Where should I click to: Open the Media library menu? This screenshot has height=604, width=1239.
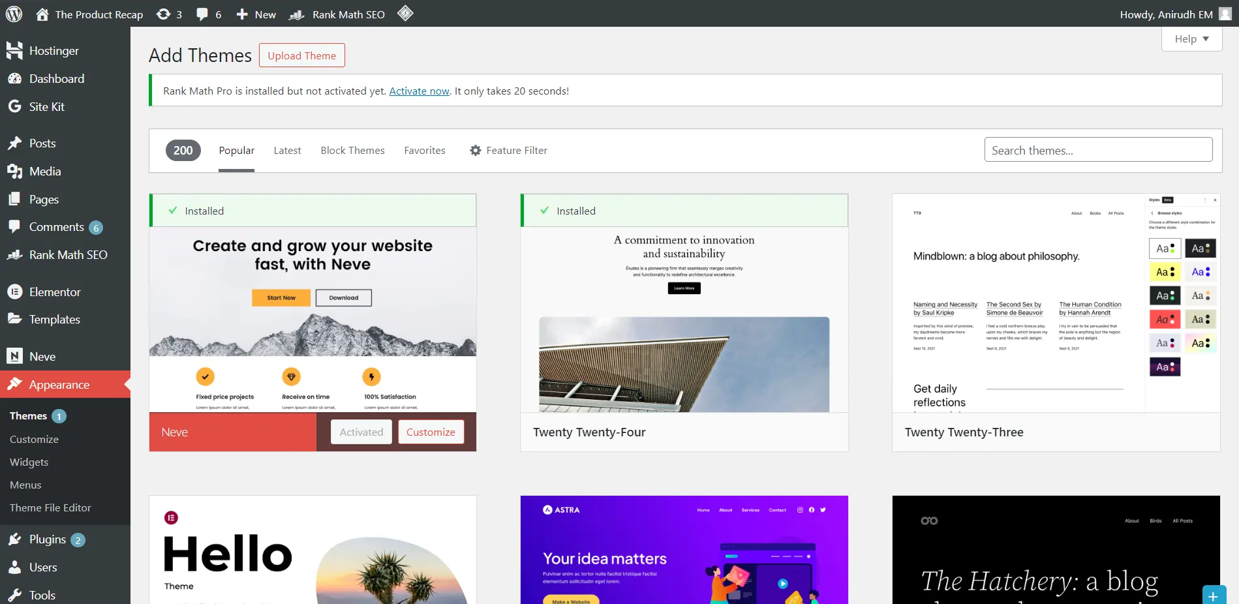(x=65, y=171)
